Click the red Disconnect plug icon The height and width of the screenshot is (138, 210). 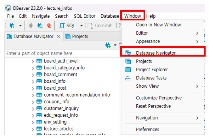(x=49, y=25)
